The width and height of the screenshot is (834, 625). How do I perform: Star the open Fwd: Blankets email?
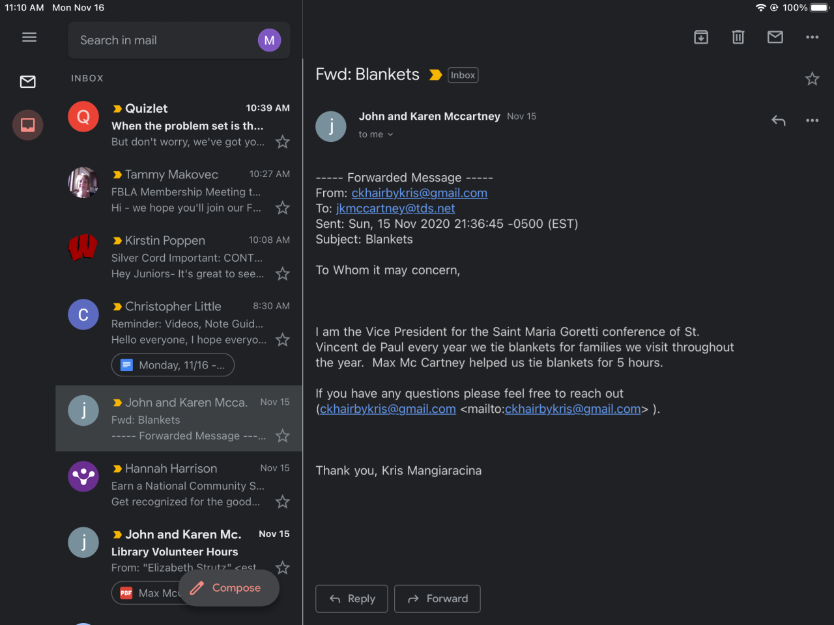pyautogui.click(x=812, y=79)
